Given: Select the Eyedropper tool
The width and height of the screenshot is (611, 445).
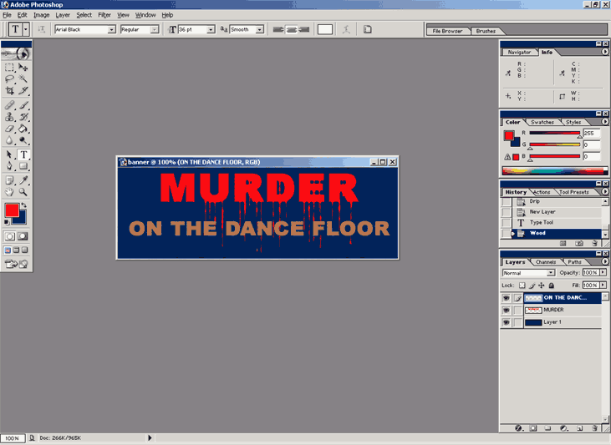Looking at the screenshot, I should [x=23, y=180].
